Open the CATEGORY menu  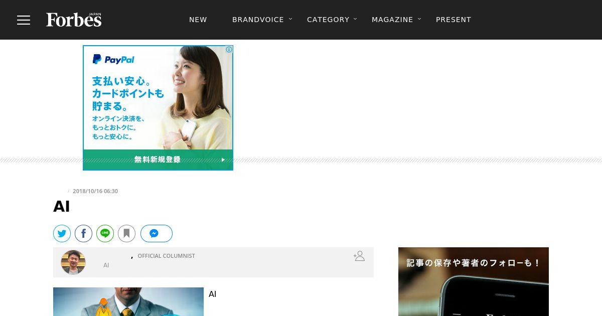click(328, 20)
